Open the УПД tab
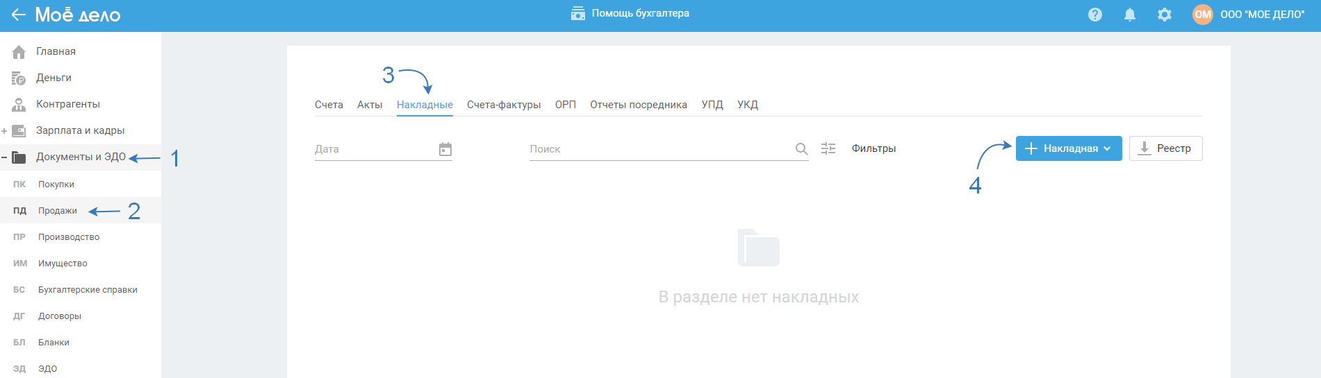This screenshot has height=378, width=1321. 712,105
